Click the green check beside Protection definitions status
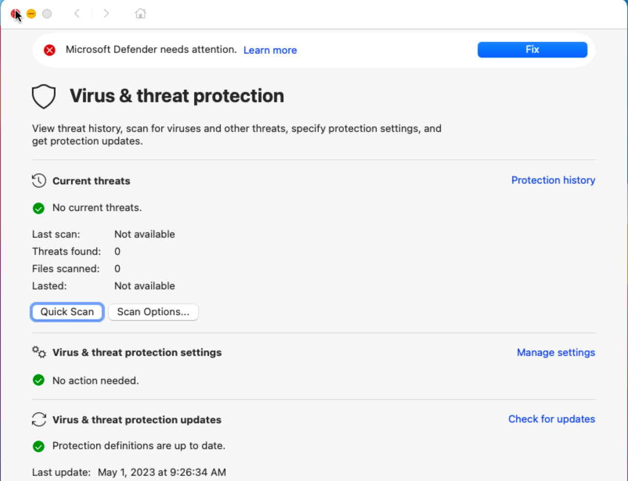This screenshot has width=628, height=481. [38, 446]
